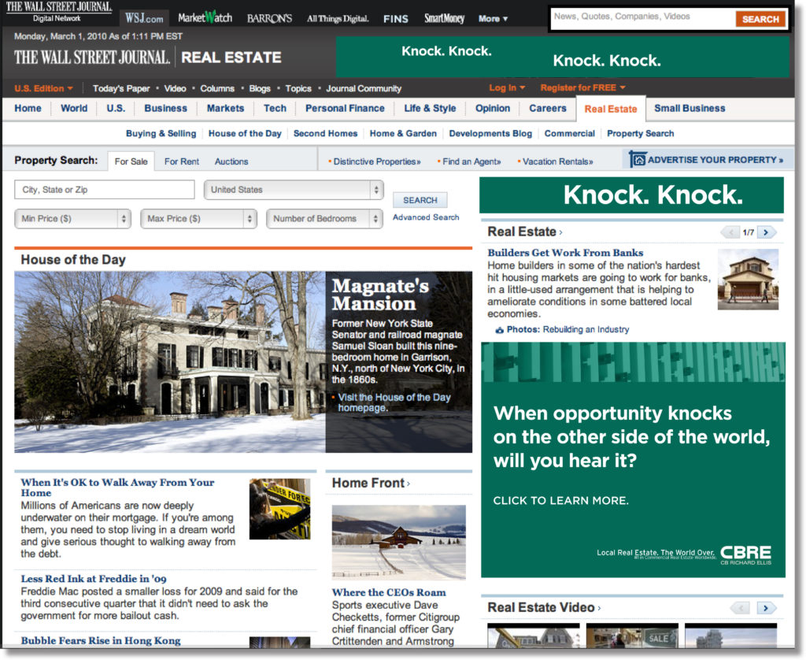Image resolution: width=806 pixels, height=660 pixels.
Task: Click the foreclosure tape article thumbnail
Action: coord(279,509)
